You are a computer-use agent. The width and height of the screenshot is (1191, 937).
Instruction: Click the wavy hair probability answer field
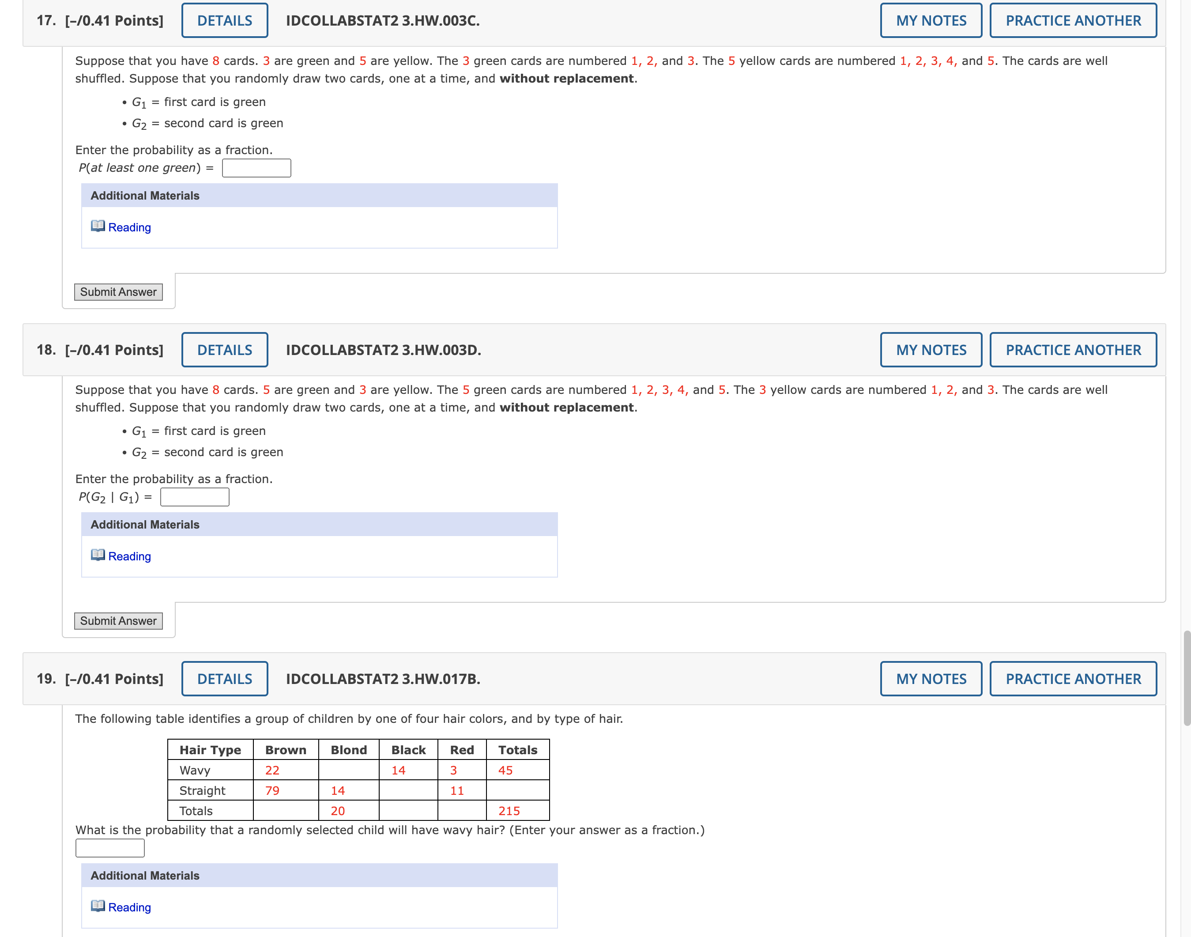[109, 848]
